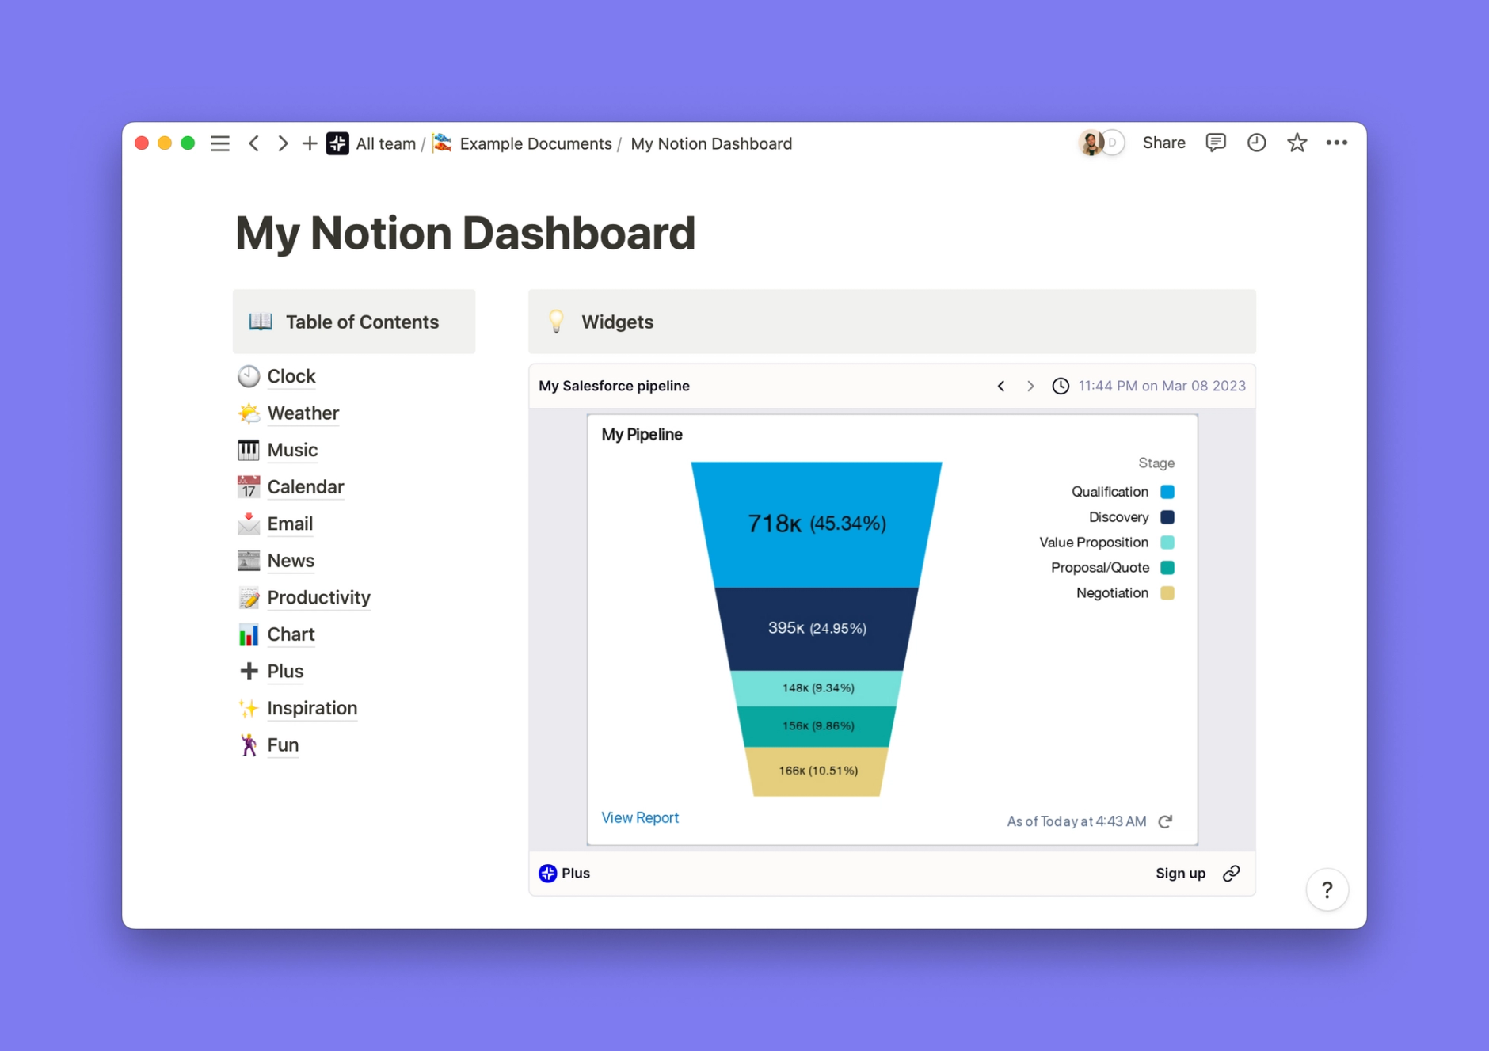Open the News page link

click(x=291, y=561)
